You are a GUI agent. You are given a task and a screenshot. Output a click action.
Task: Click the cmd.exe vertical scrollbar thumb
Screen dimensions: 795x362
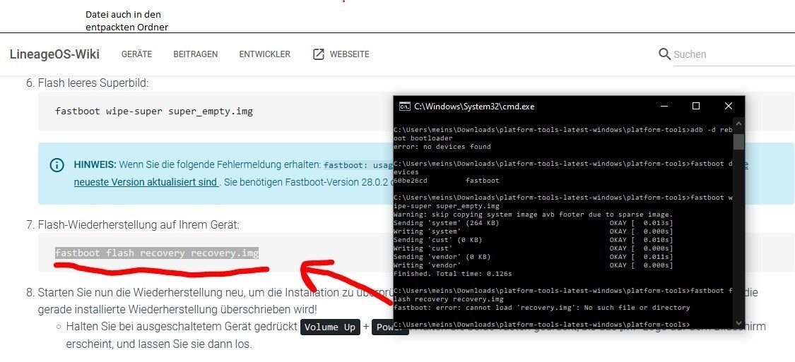point(738,142)
